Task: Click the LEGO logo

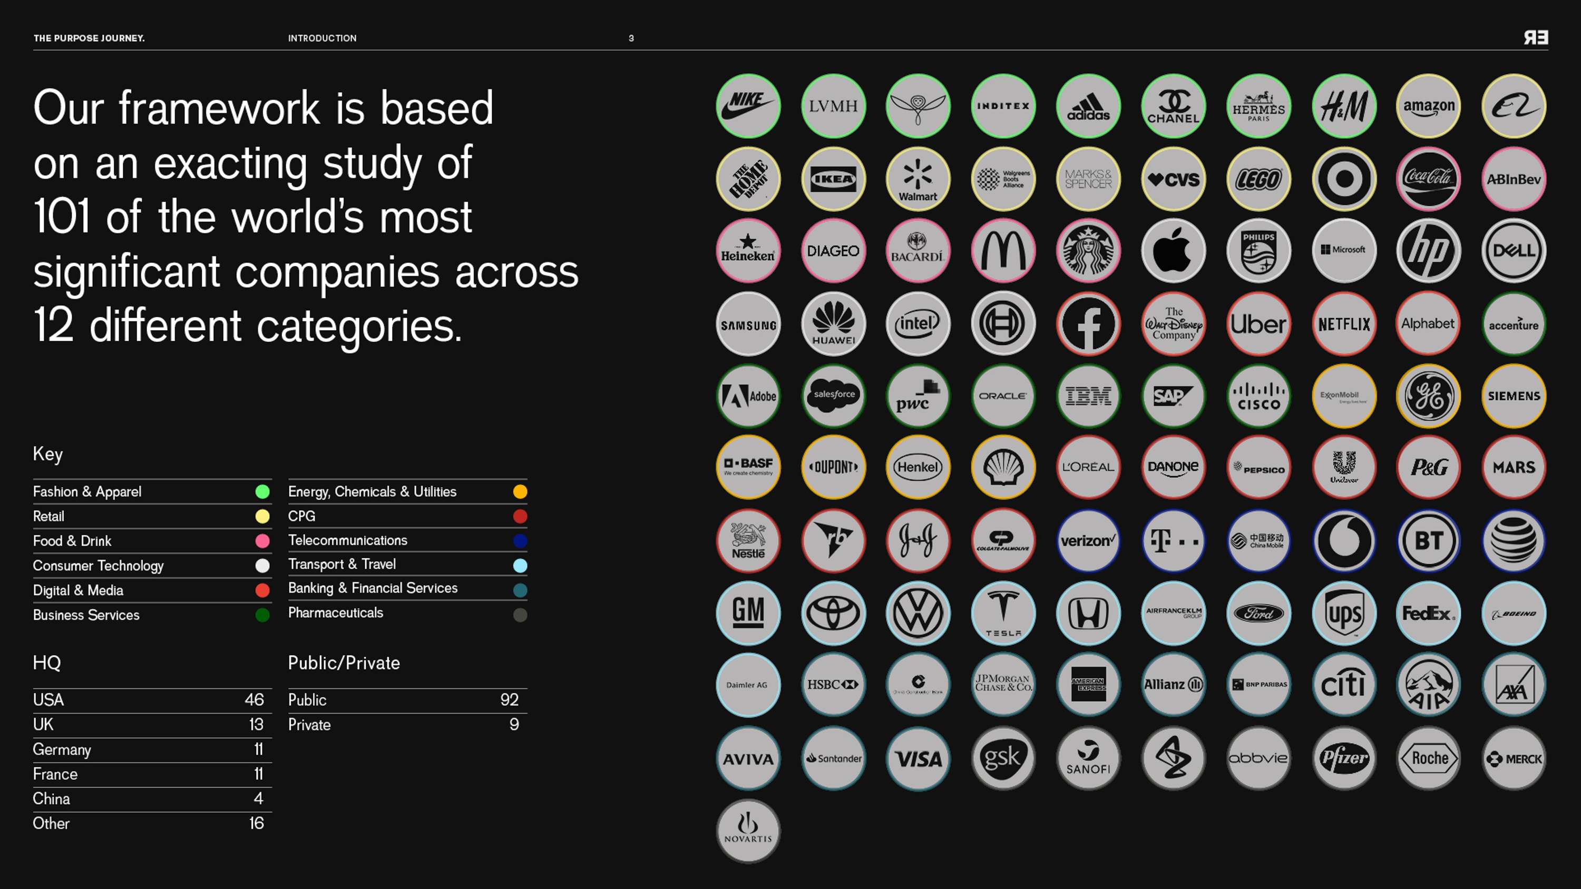Action: coord(1259,179)
